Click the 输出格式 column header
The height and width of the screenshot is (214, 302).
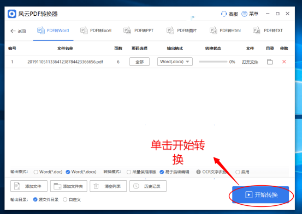(x=175, y=48)
